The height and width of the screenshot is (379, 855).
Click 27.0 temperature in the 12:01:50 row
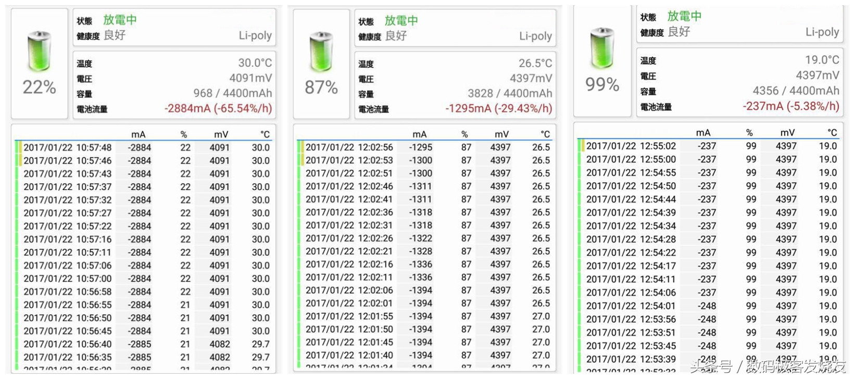click(x=541, y=329)
